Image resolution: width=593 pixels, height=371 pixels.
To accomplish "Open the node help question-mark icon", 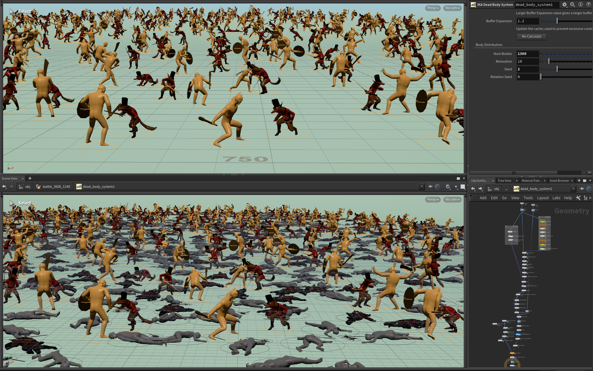I will 588,5.
